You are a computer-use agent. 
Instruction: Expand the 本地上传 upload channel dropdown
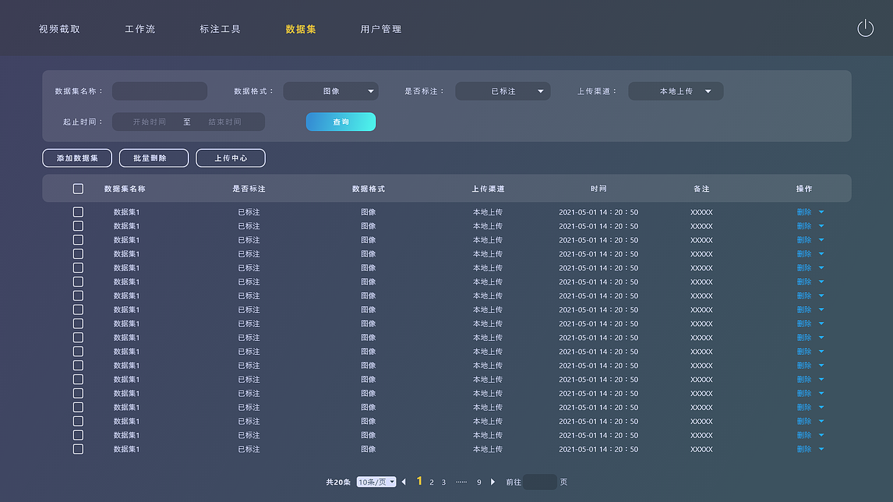click(x=675, y=91)
